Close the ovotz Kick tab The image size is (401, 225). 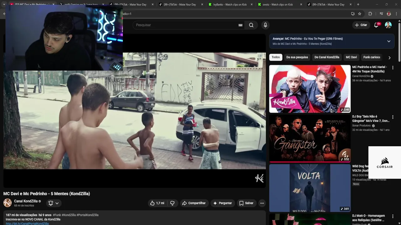pyautogui.click(x=301, y=5)
